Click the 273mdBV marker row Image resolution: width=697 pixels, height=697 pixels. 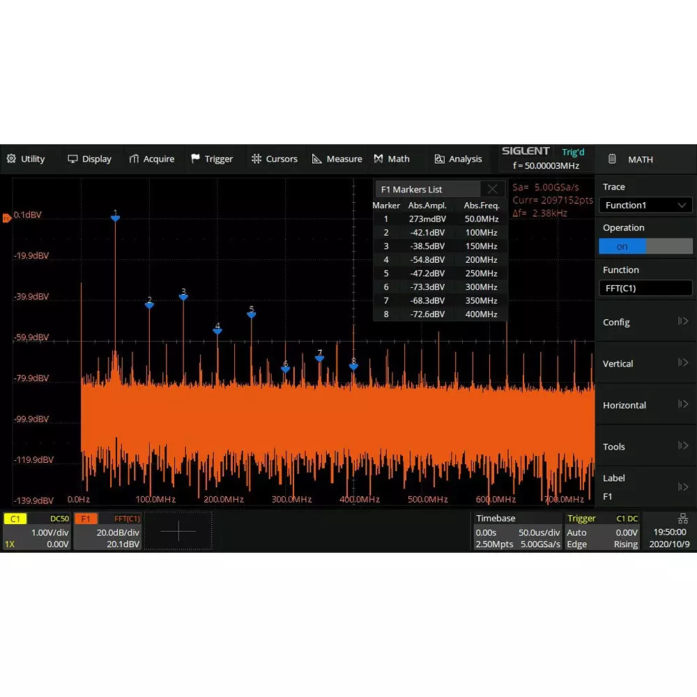click(440, 219)
